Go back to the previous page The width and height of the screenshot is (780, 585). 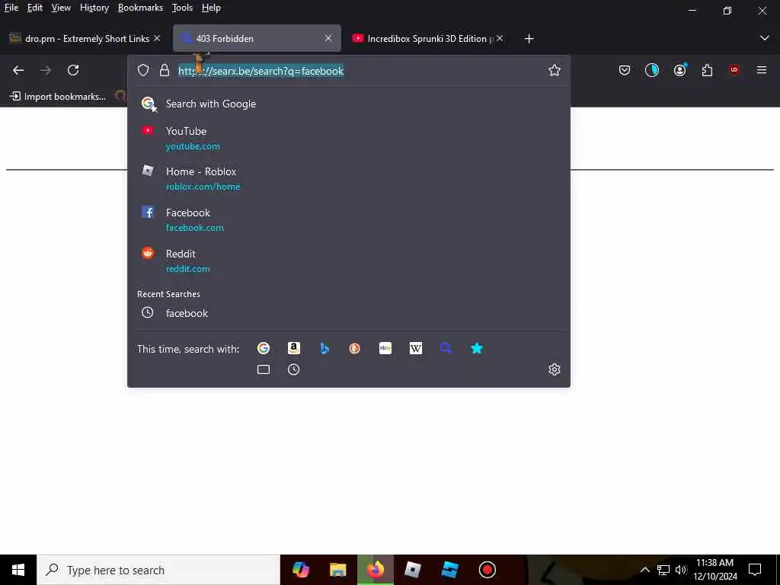click(x=18, y=70)
